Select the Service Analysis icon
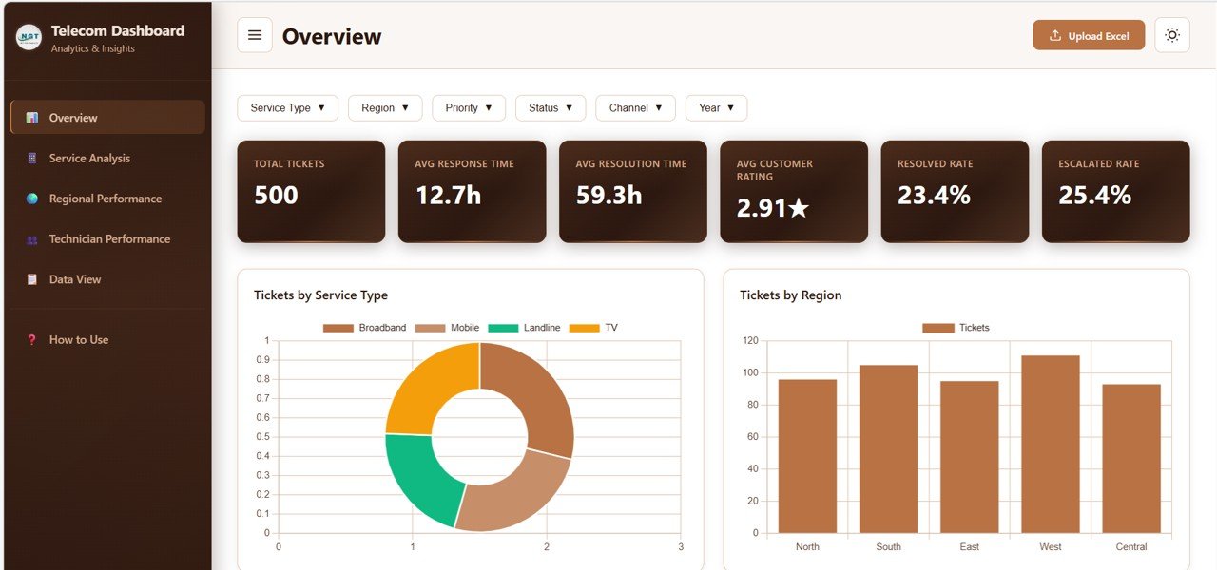The image size is (1217, 570). coord(32,158)
